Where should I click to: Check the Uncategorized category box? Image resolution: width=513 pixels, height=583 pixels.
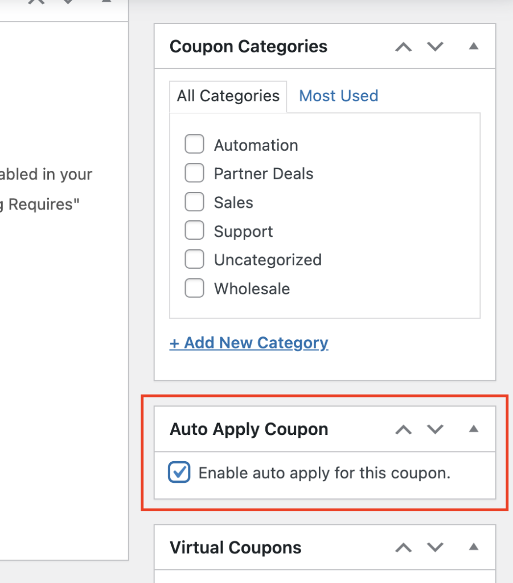[x=194, y=260]
